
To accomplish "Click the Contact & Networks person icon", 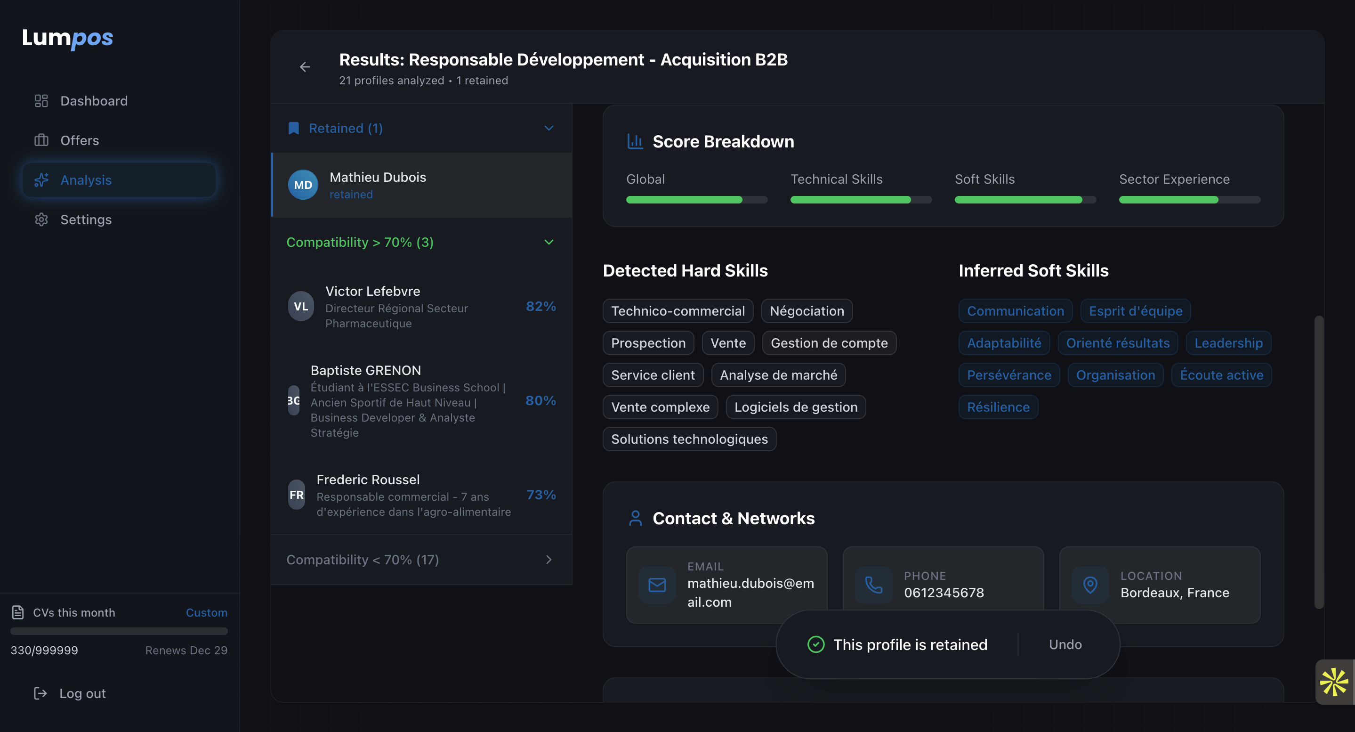I will 635,518.
